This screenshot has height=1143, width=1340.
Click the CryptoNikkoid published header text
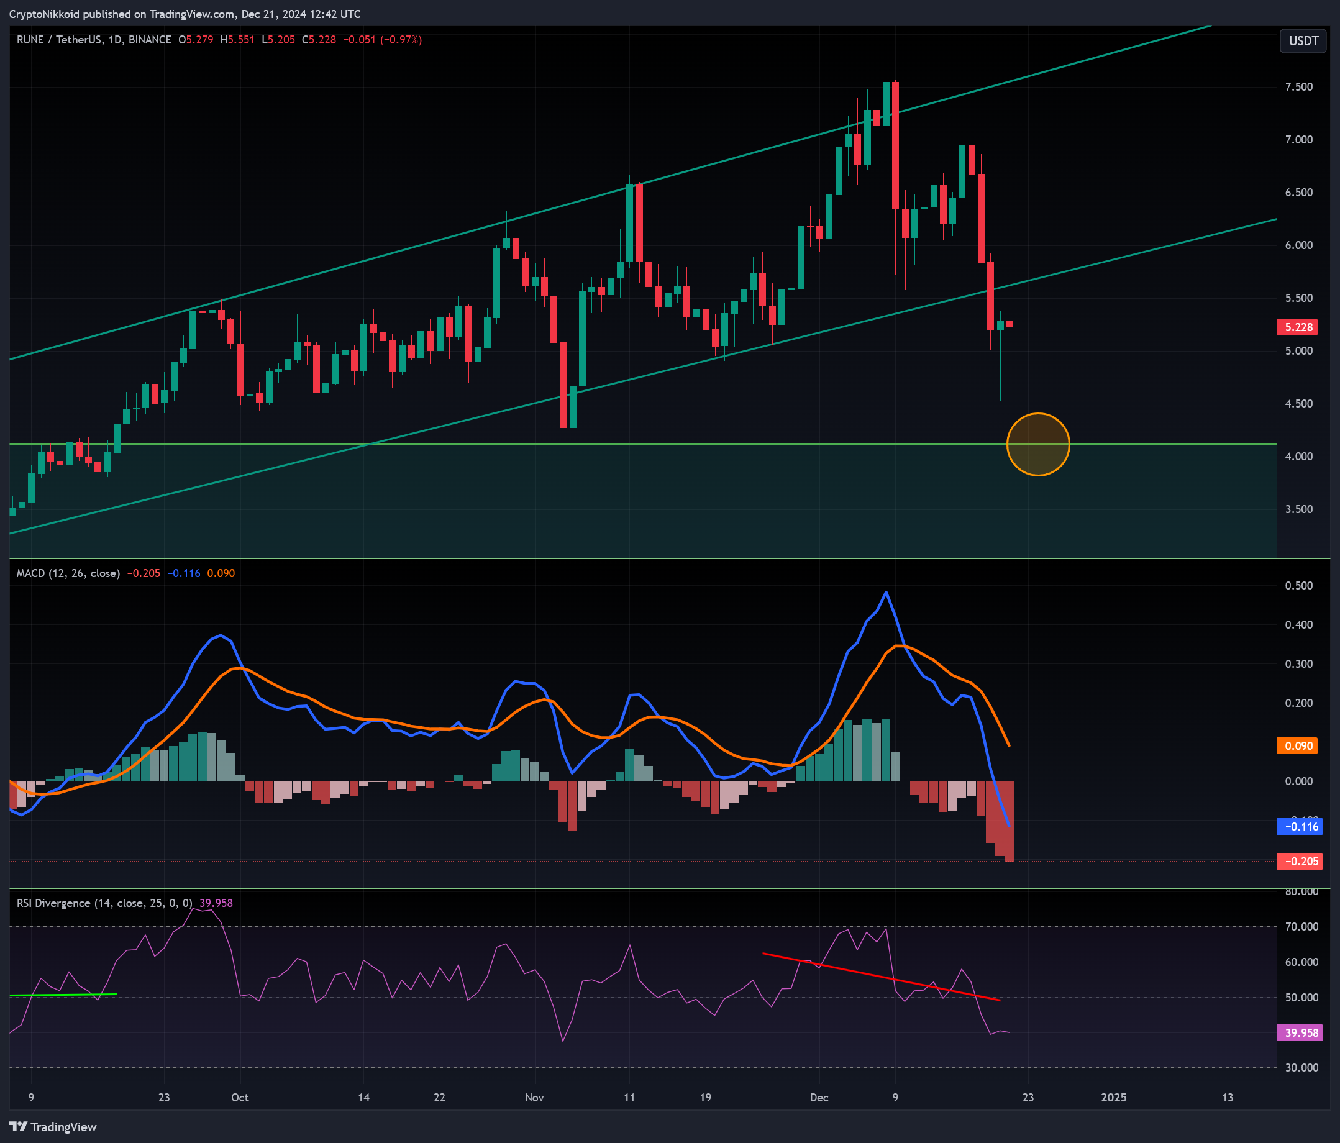[185, 14]
